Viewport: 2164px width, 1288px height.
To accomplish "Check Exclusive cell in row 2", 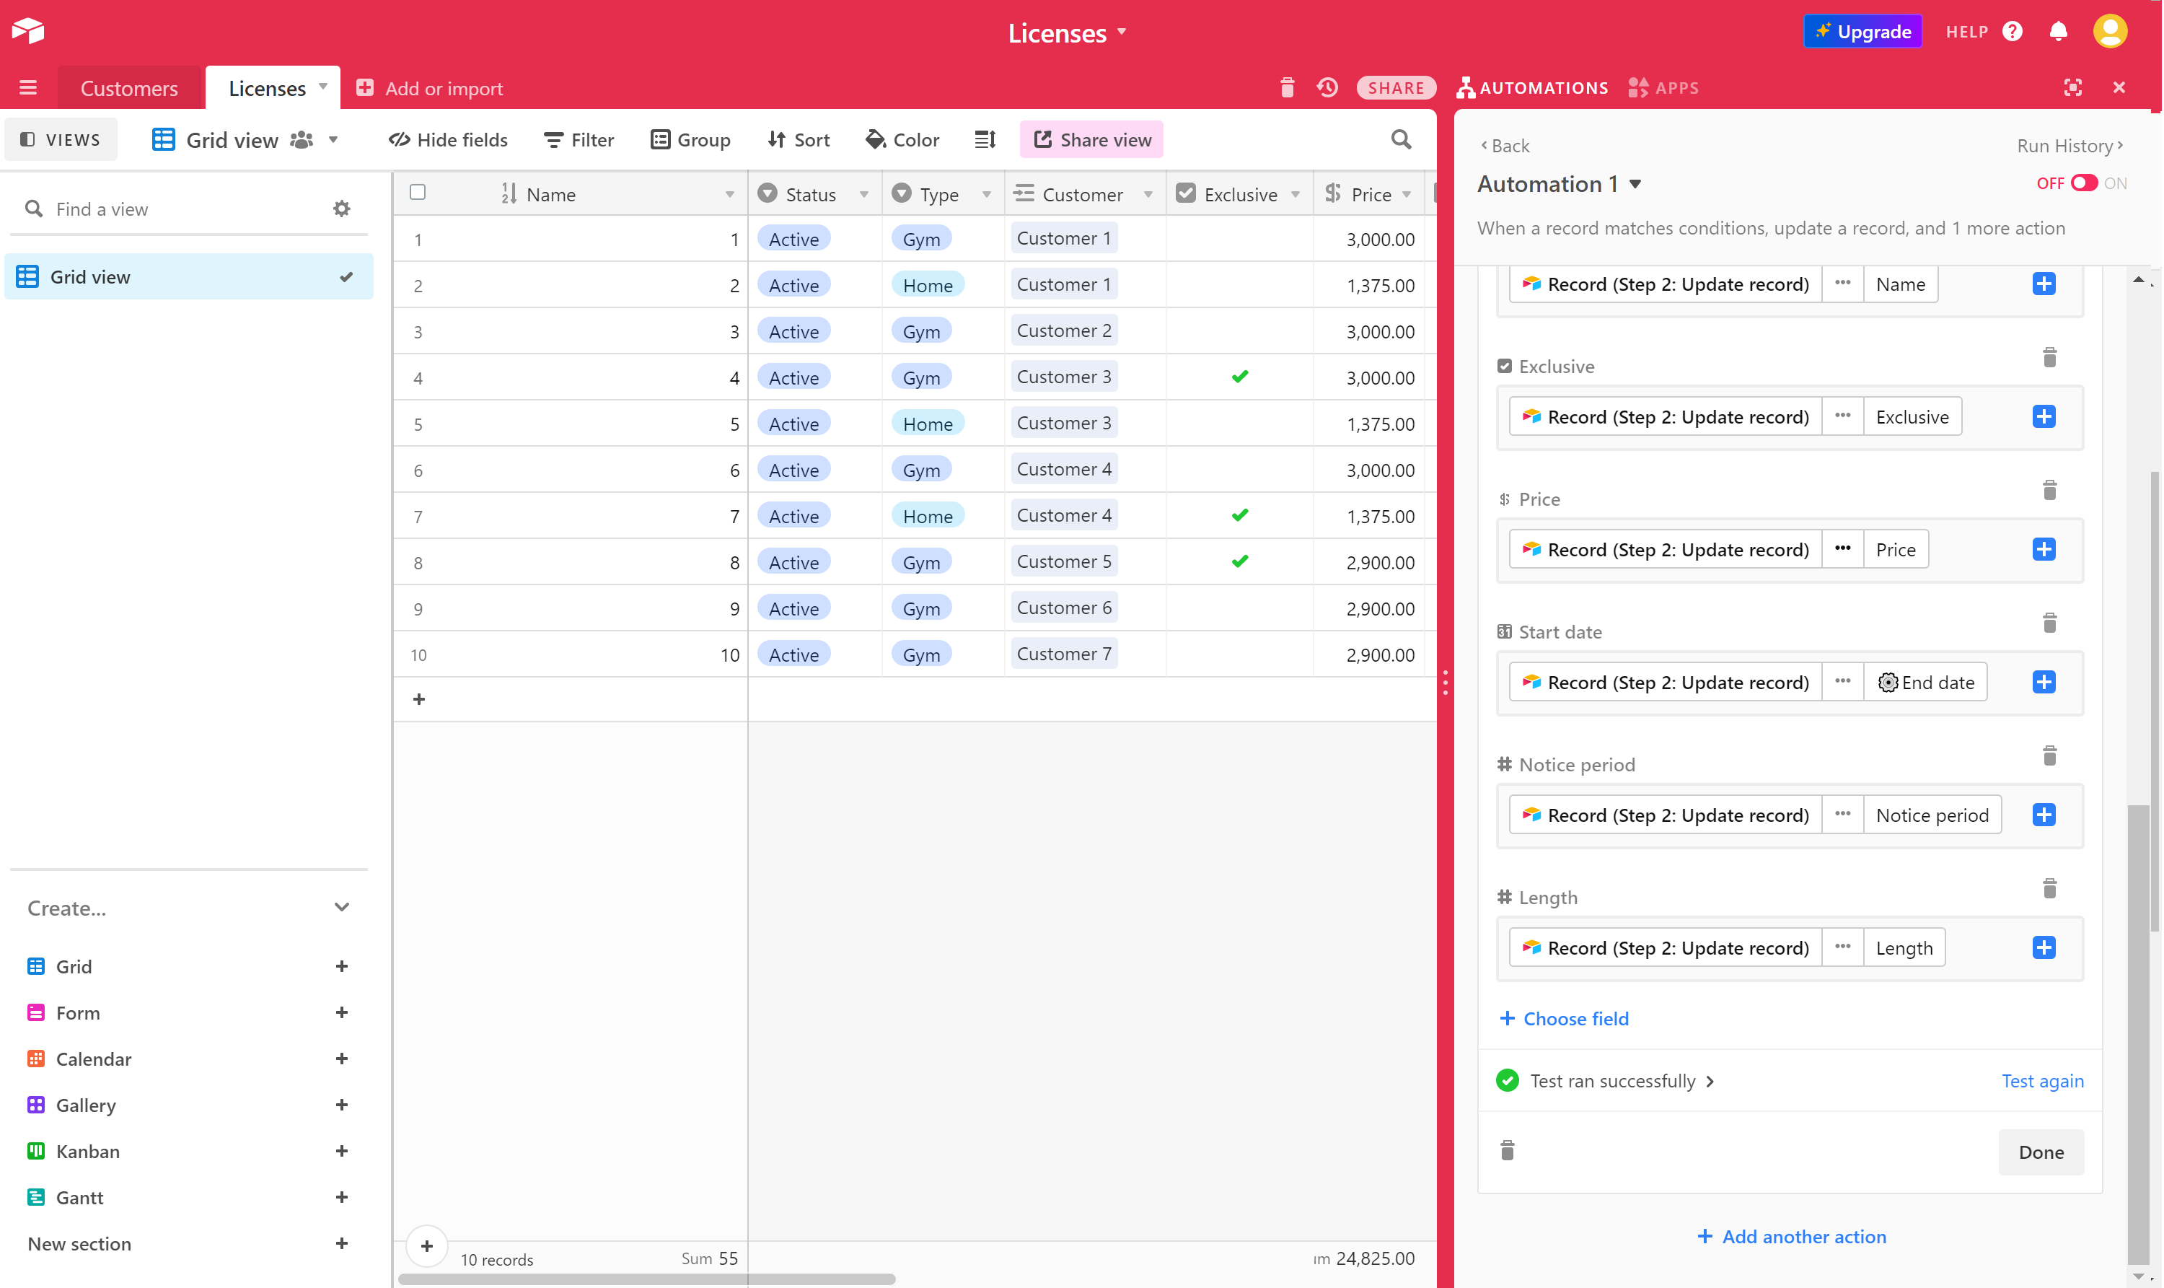I will click(1240, 285).
